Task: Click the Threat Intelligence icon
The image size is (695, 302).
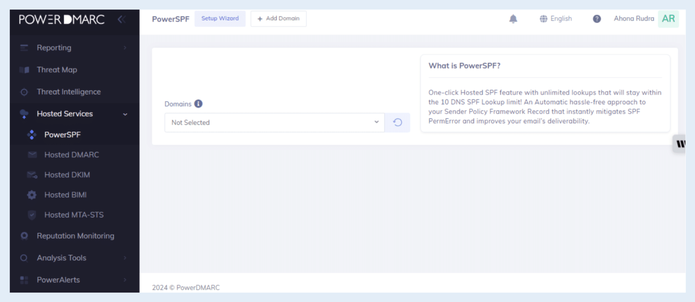Action: pos(24,92)
